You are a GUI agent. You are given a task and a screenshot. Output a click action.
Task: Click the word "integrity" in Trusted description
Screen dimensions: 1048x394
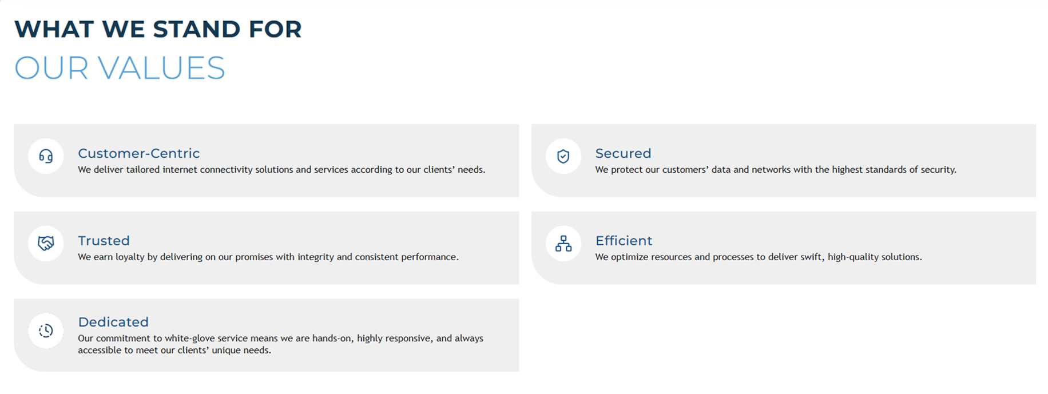(x=315, y=257)
